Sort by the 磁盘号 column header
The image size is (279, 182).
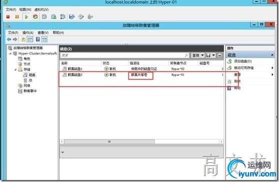204,63
